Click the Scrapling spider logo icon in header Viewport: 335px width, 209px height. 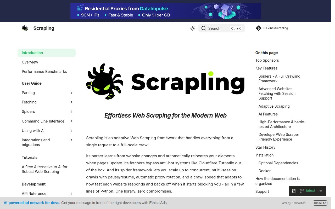tap(25, 28)
